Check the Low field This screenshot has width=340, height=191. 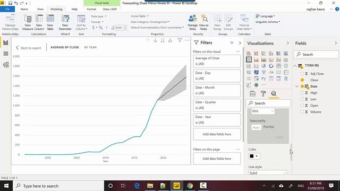coord(302,99)
